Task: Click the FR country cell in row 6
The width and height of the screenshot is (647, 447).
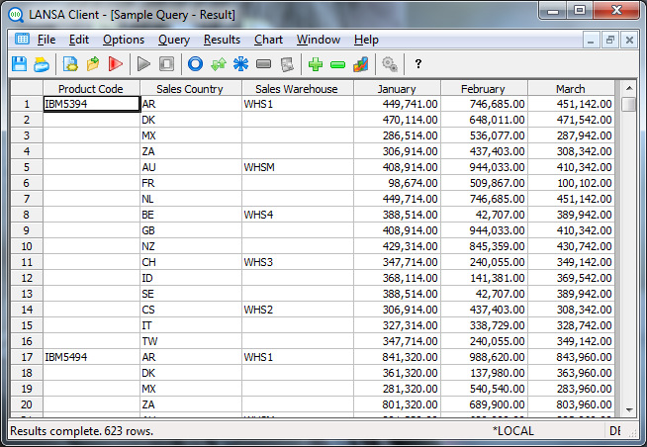Action: tap(191, 183)
